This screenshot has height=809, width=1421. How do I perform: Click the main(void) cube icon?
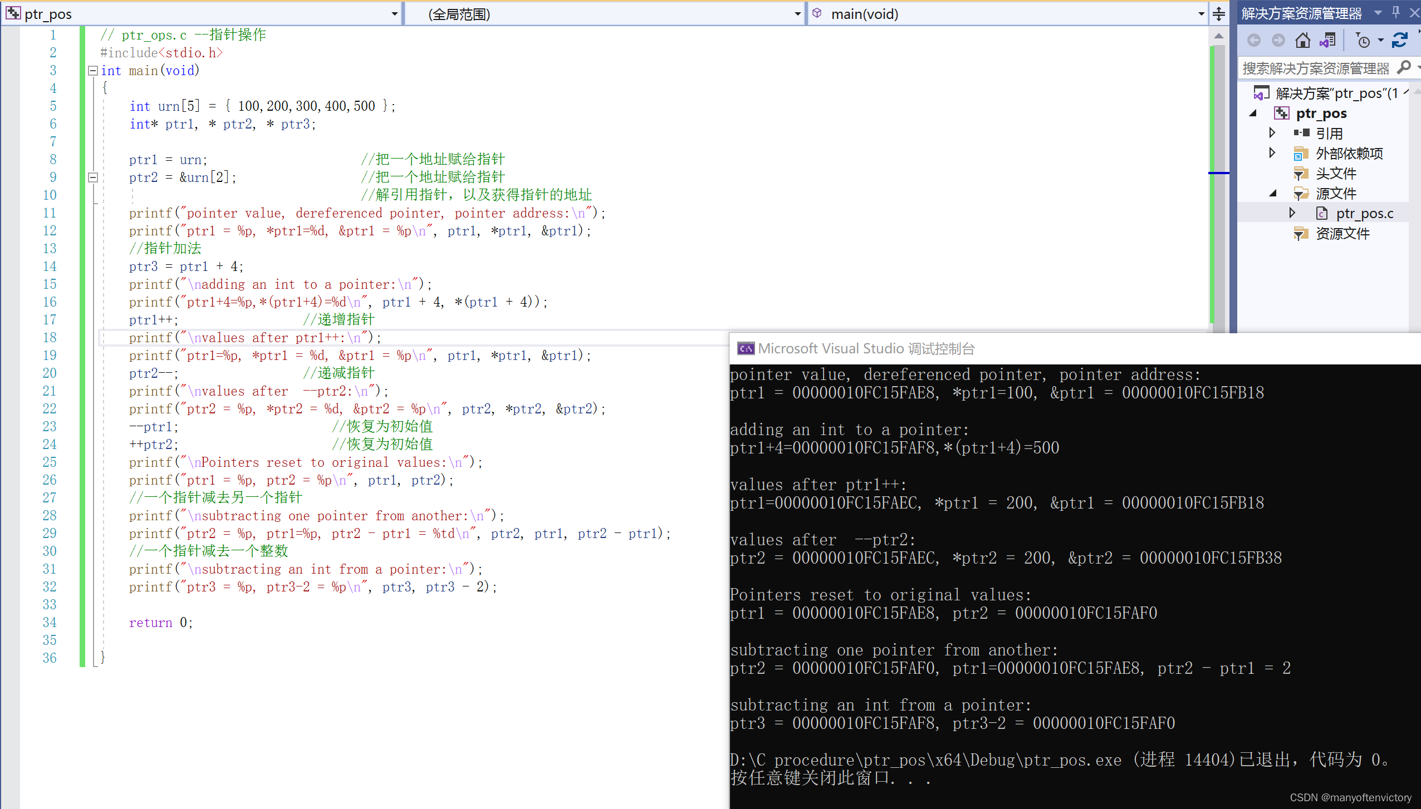point(817,13)
